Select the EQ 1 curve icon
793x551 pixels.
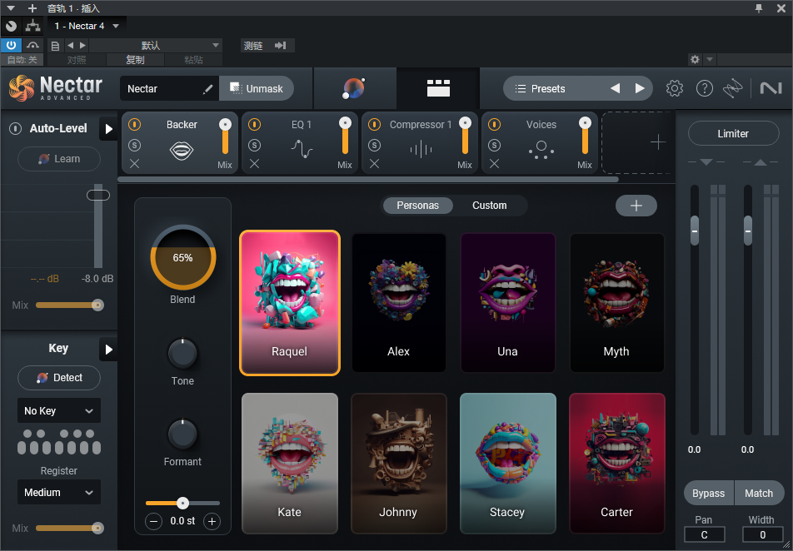302,149
